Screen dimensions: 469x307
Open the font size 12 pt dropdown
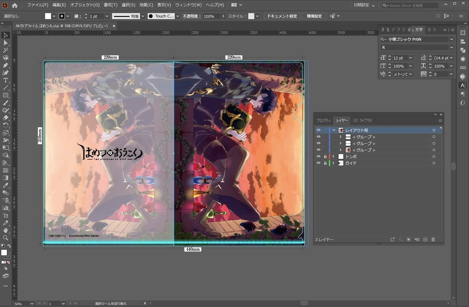[x=410, y=58]
